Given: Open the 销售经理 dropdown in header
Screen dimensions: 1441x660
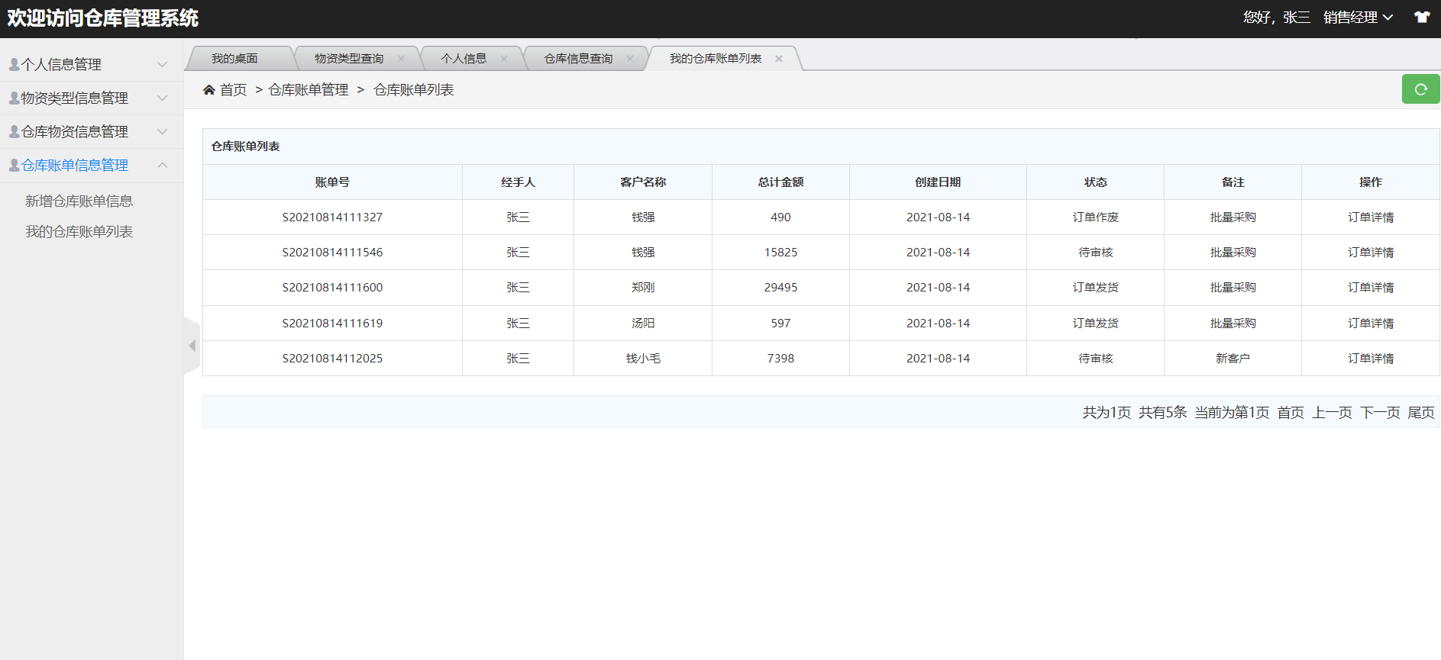Looking at the screenshot, I should click(x=1358, y=18).
